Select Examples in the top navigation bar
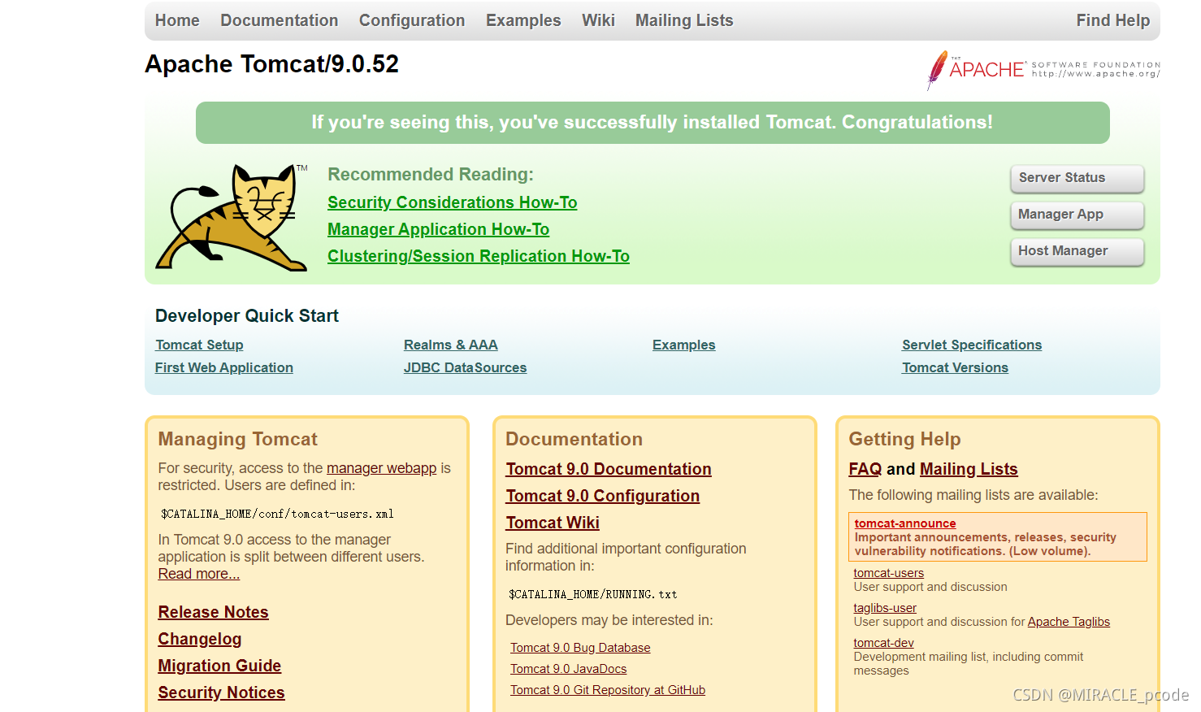The width and height of the screenshot is (1201, 712). 523,20
